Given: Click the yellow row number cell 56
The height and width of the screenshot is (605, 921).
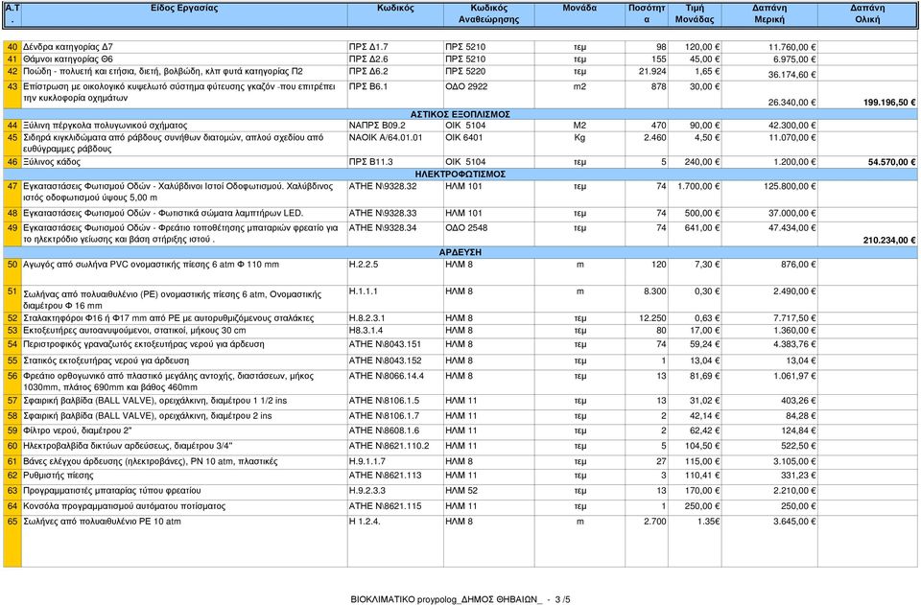Looking at the screenshot, I should tap(12, 382).
